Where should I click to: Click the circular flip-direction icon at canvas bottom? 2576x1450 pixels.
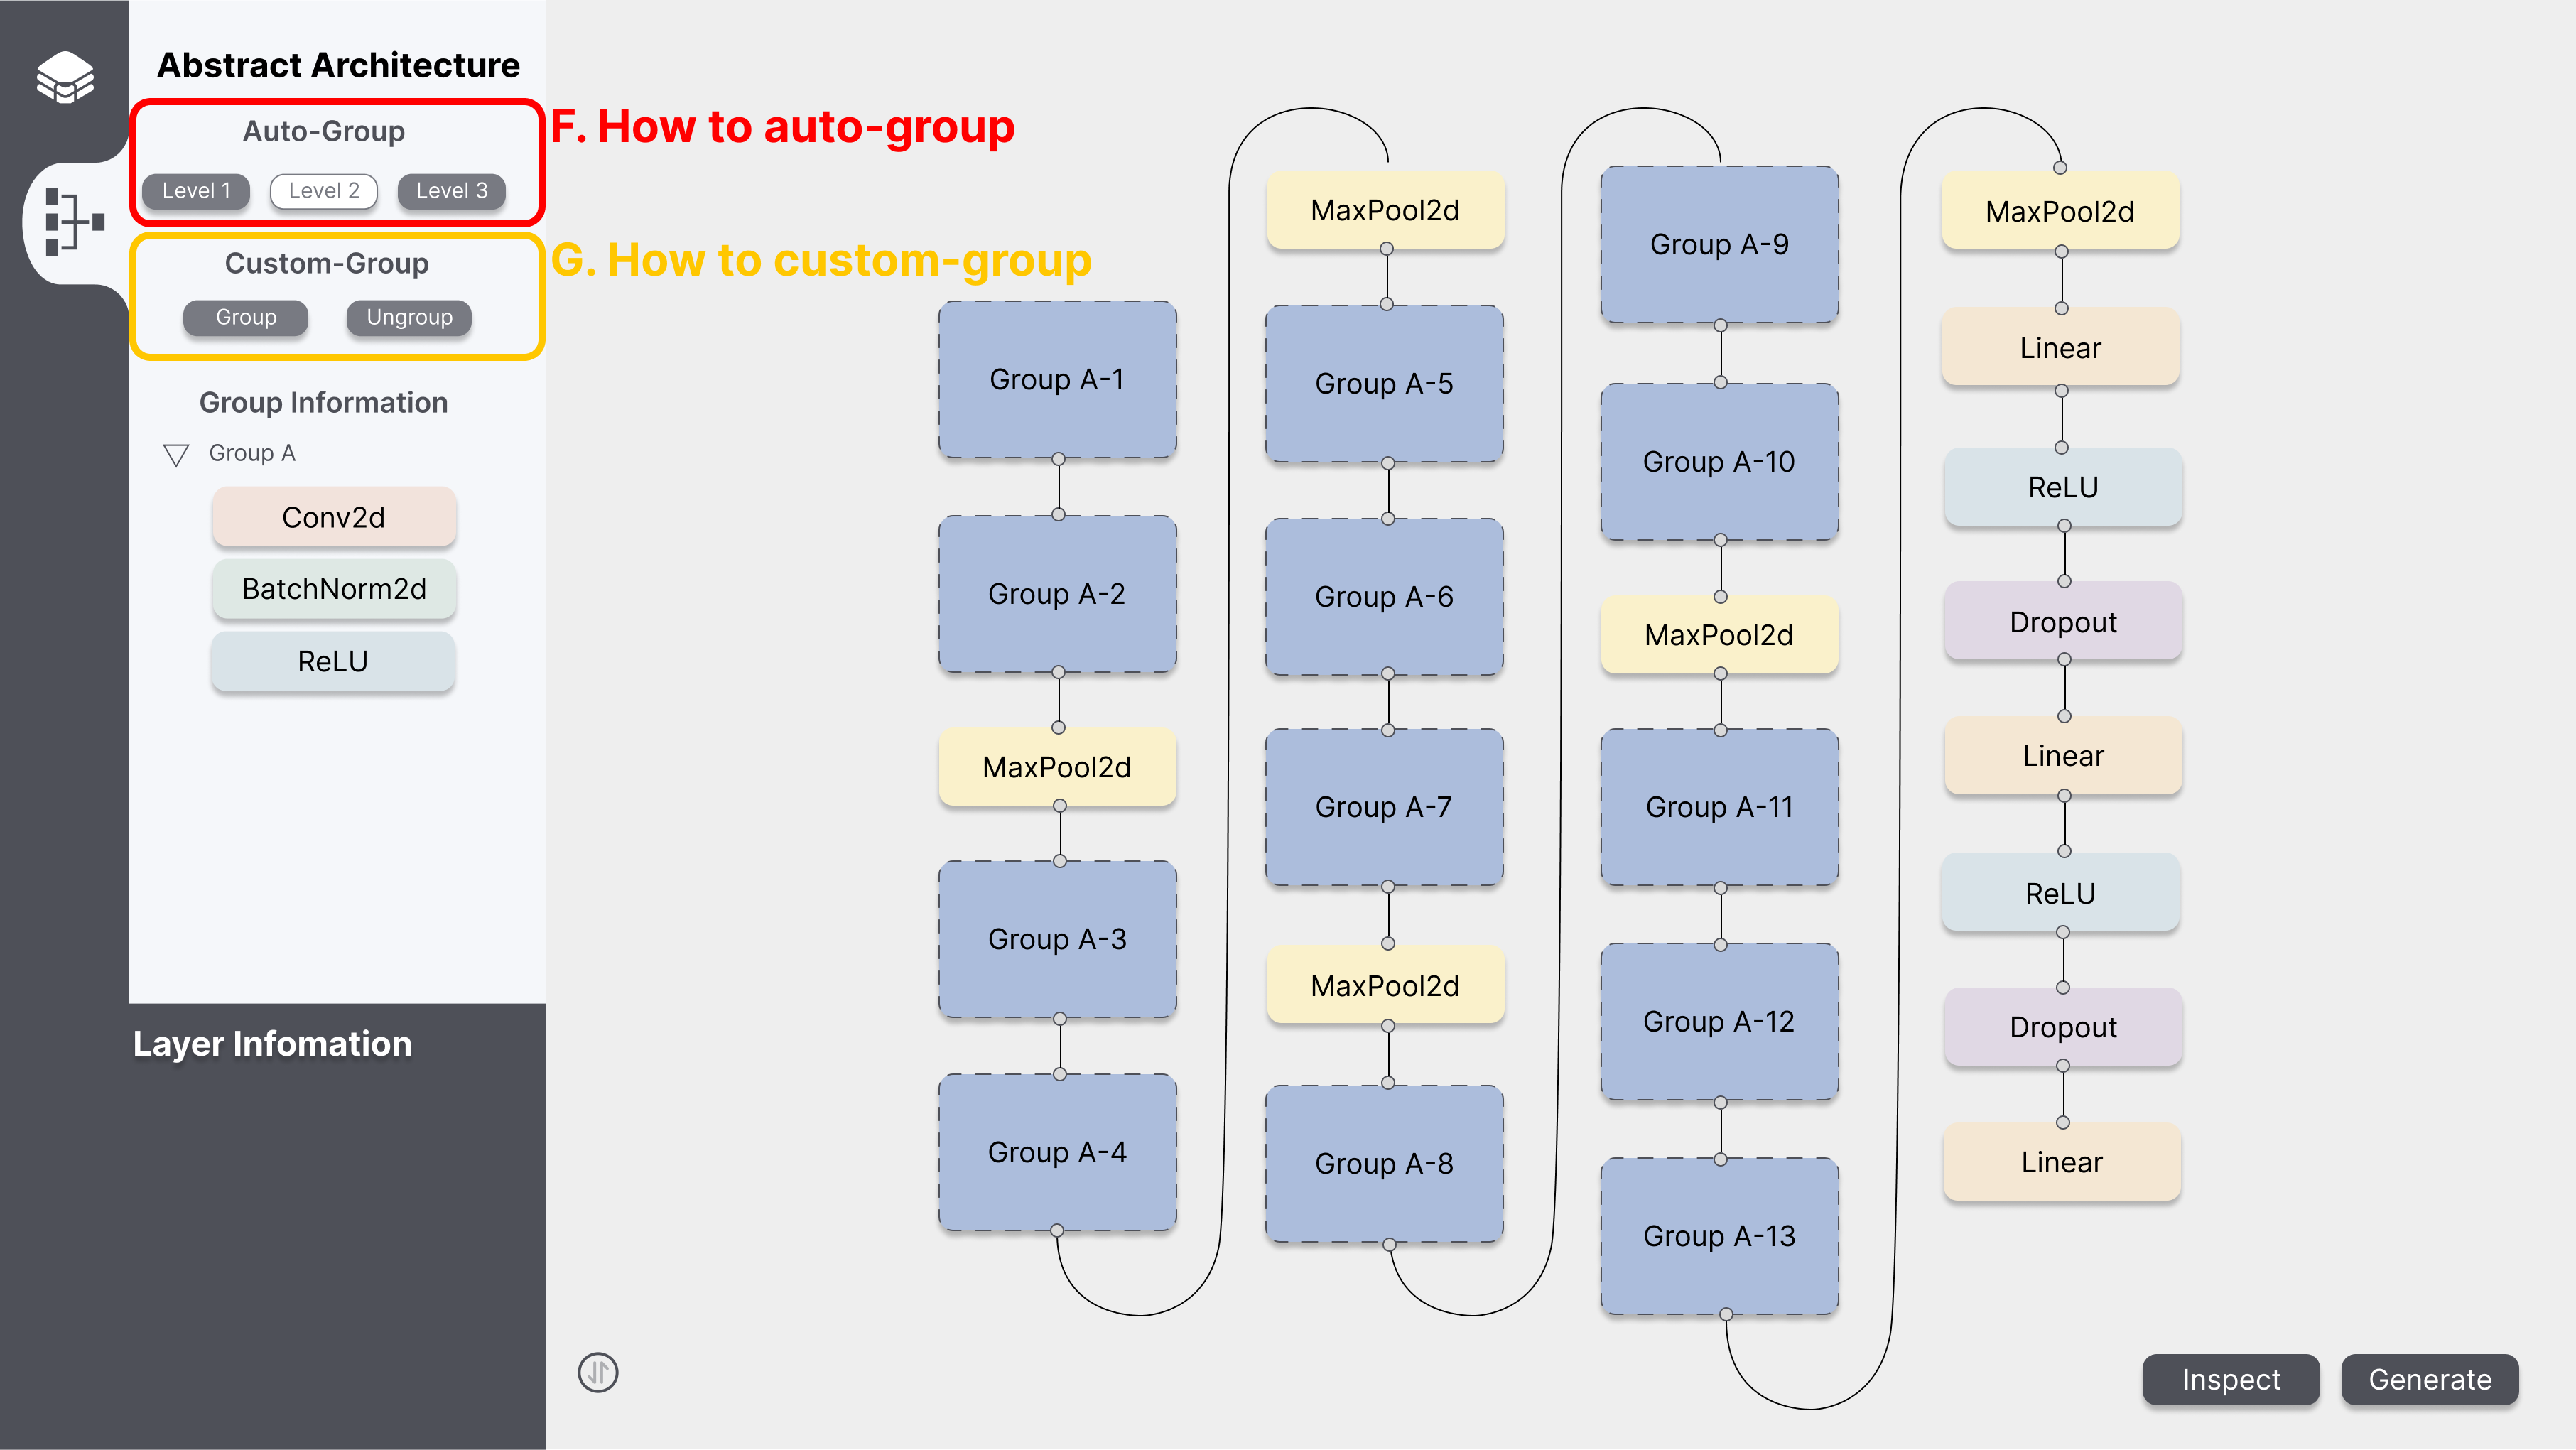[x=598, y=1372]
